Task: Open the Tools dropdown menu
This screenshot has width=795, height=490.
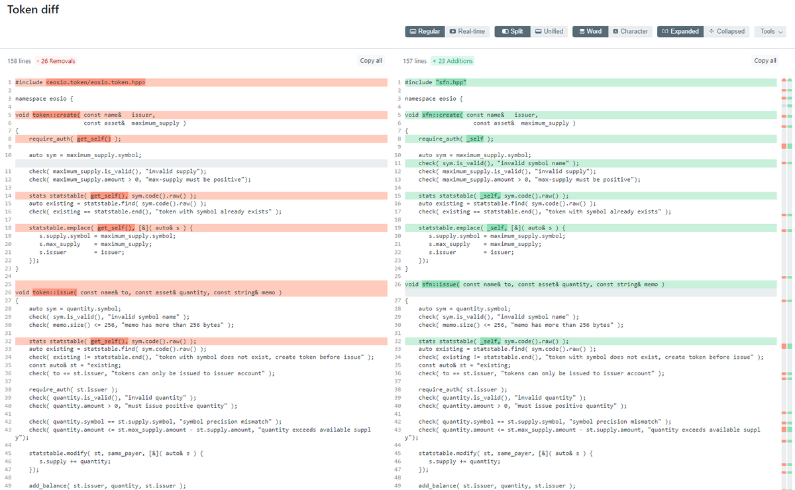Action: coord(770,31)
